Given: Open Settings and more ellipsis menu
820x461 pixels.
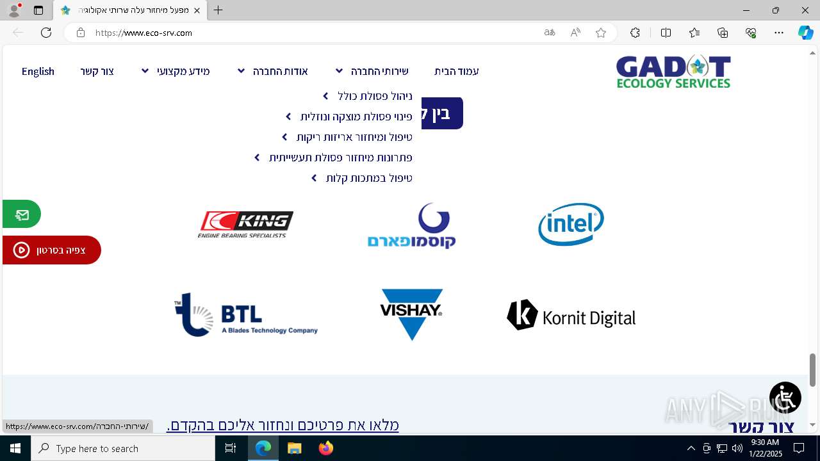Looking at the screenshot, I should [779, 33].
